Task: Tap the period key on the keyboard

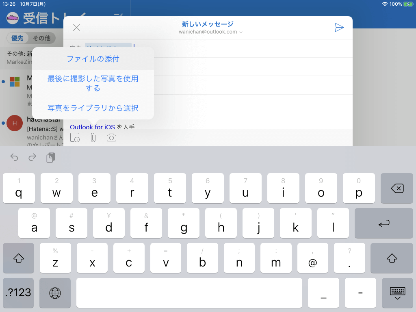Action: click(349, 258)
